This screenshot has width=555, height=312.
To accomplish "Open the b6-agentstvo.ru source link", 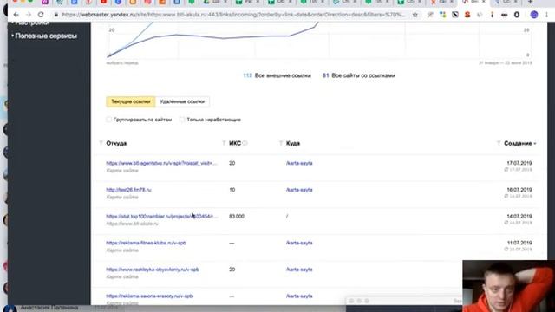I will pyautogui.click(x=161, y=163).
